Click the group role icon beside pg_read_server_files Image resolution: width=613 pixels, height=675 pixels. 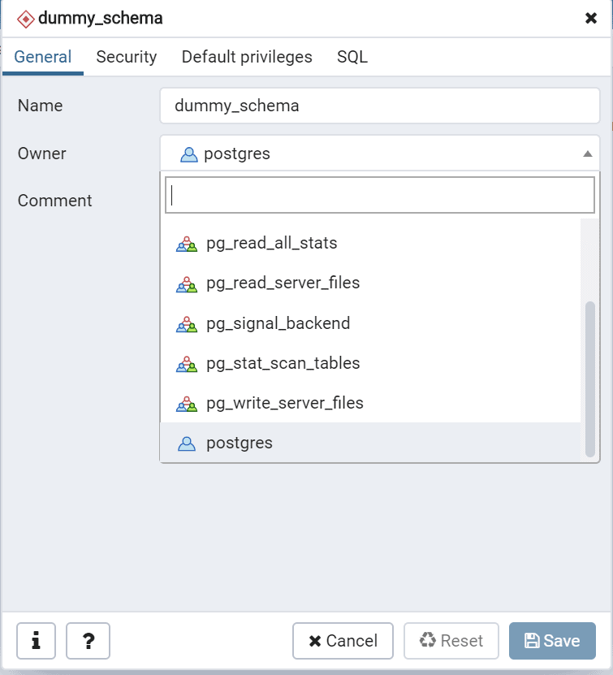pyautogui.click(x=187, y=283)
